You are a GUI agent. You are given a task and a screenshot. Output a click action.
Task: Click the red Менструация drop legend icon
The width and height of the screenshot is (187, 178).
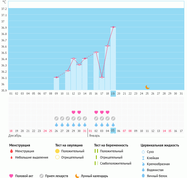pyautogui.click(x=11, y=151)
